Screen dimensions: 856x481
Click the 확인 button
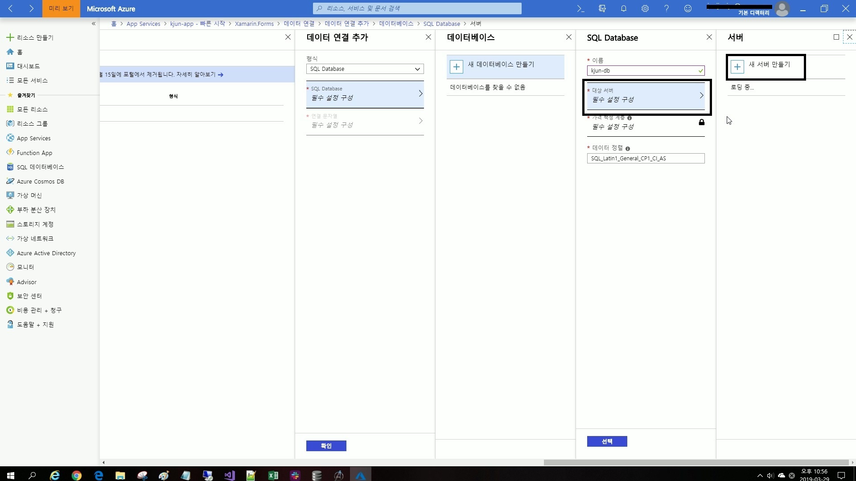[x=326, y=446]
